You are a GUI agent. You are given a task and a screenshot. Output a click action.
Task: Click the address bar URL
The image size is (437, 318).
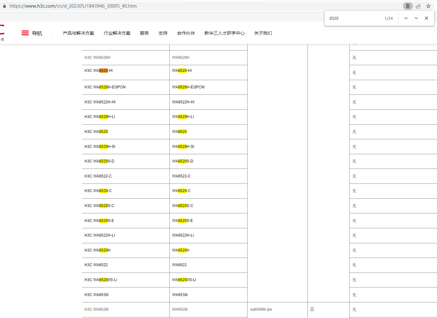tap(73, 6)
